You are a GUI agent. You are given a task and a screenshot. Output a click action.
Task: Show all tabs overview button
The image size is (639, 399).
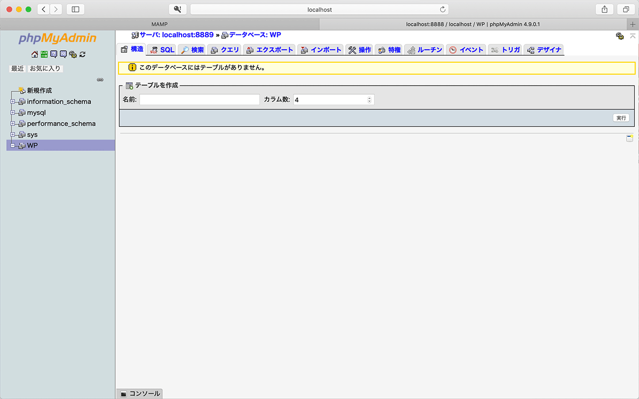tap(626, 9)
